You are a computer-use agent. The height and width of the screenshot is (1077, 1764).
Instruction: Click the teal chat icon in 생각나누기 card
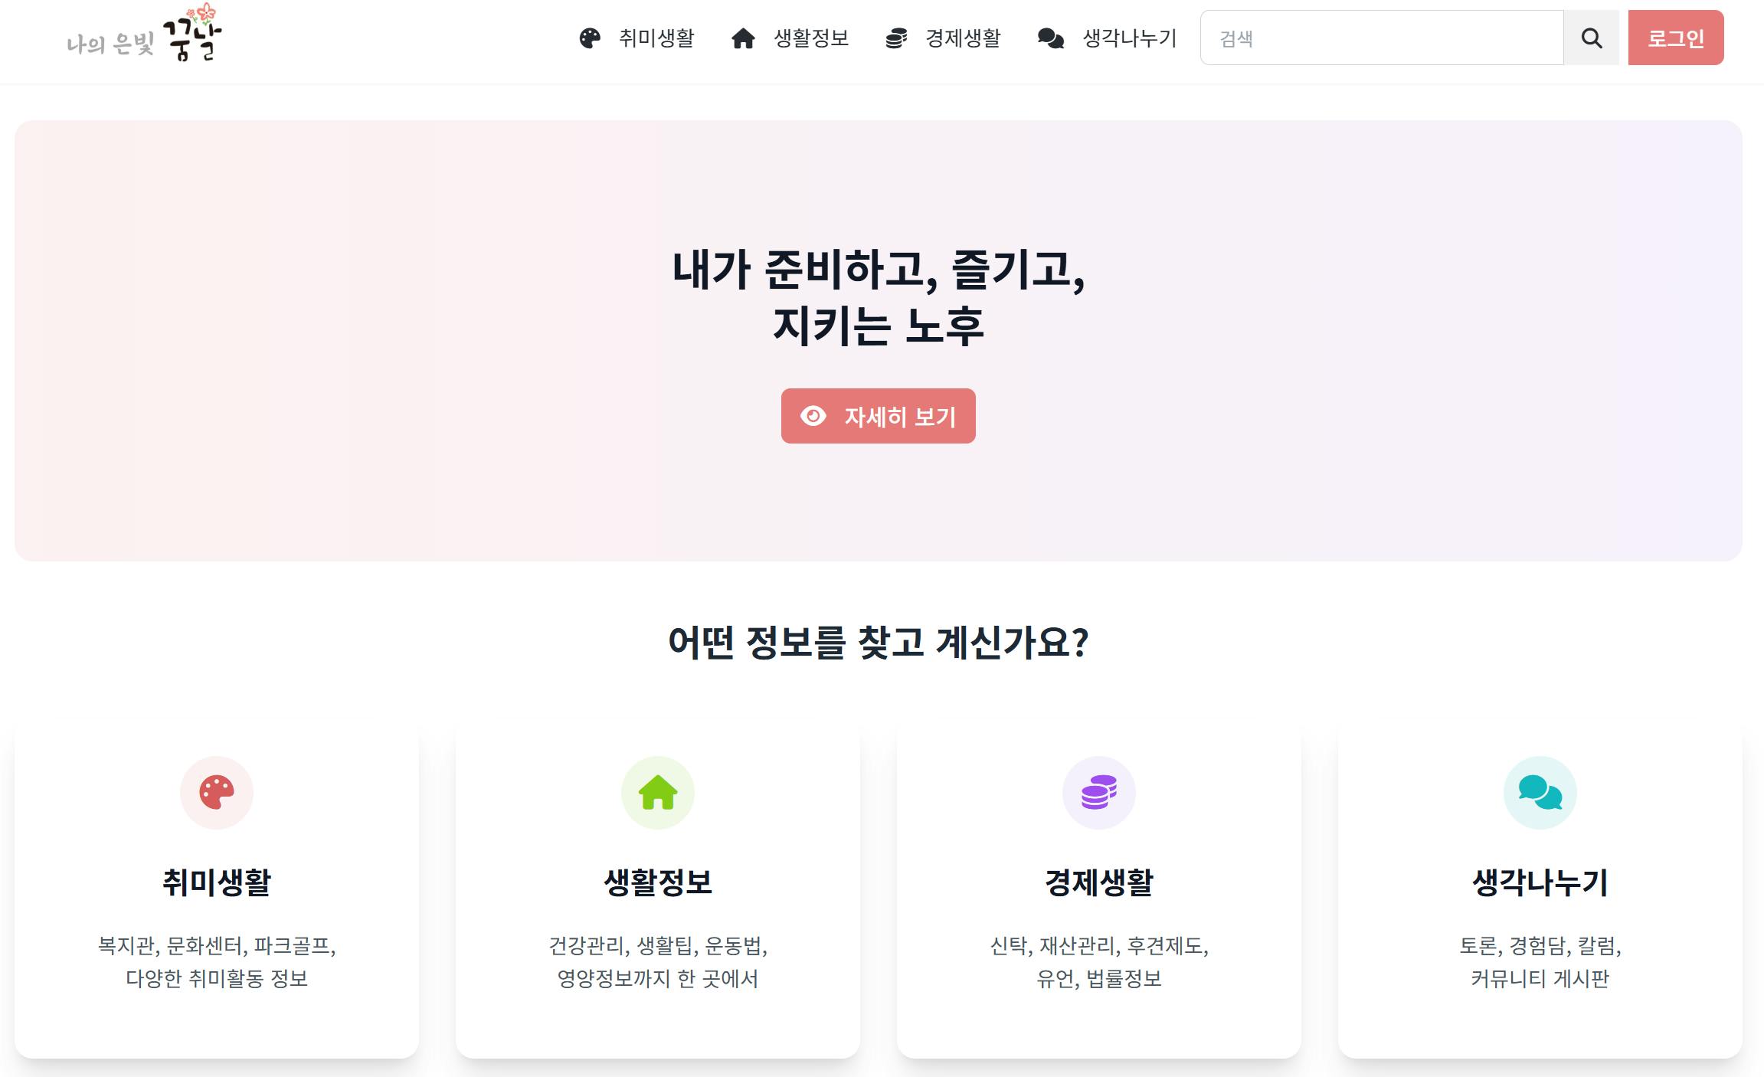(1540, 792)
